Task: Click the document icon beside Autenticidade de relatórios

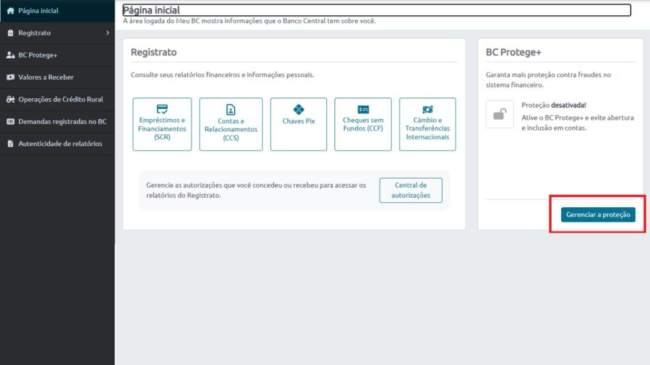Action: click(x=10, y=144)
